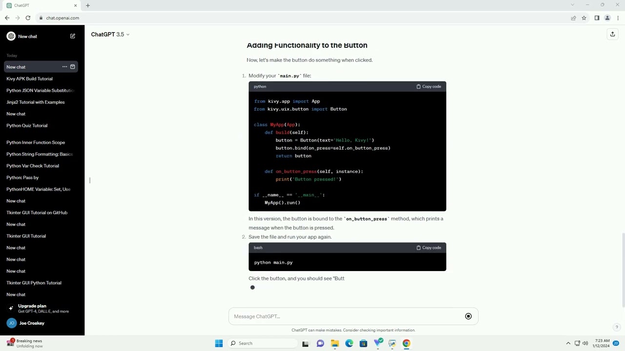Click the 'Adding Functionality to the Button' heading

[307, 45]
